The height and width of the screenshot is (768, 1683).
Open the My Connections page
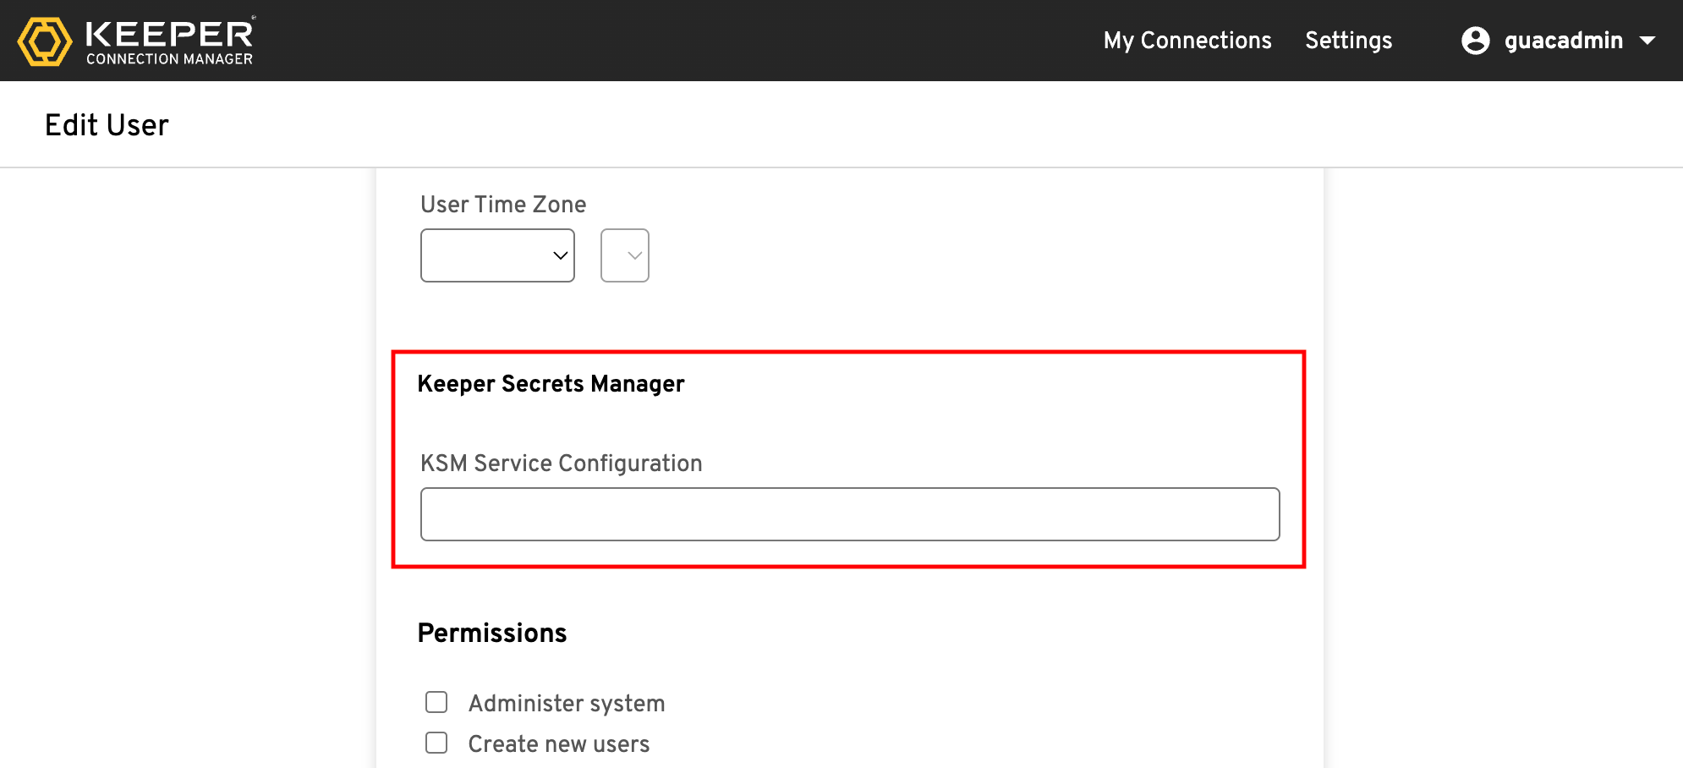tap(1187, 41)
